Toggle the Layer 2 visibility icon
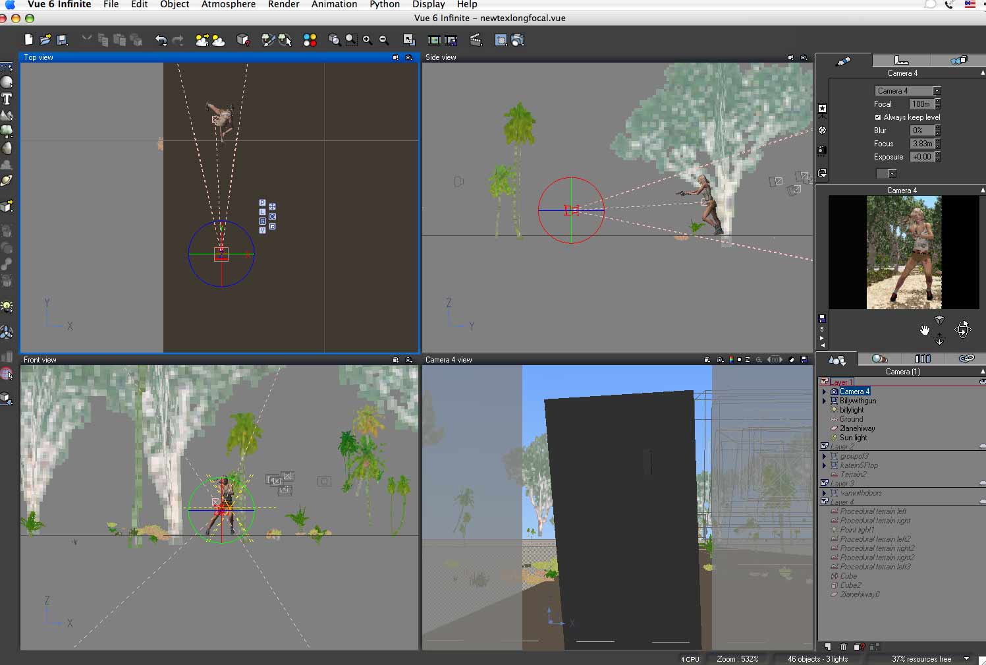 pyautogui.click(x=982, y=447)
